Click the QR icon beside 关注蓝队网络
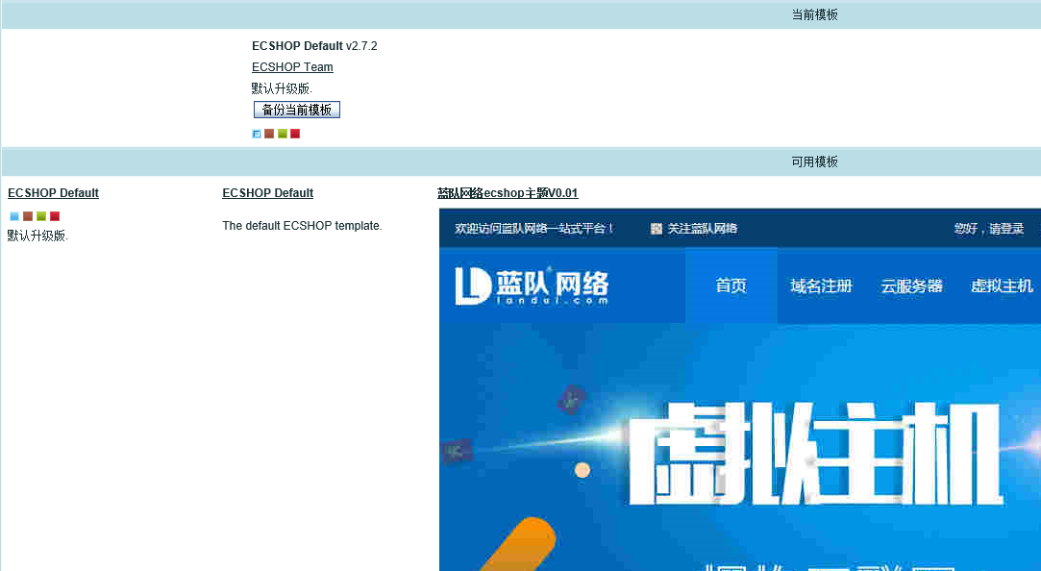This screenshot has width=1041, height=571. (x=657, y=229)
